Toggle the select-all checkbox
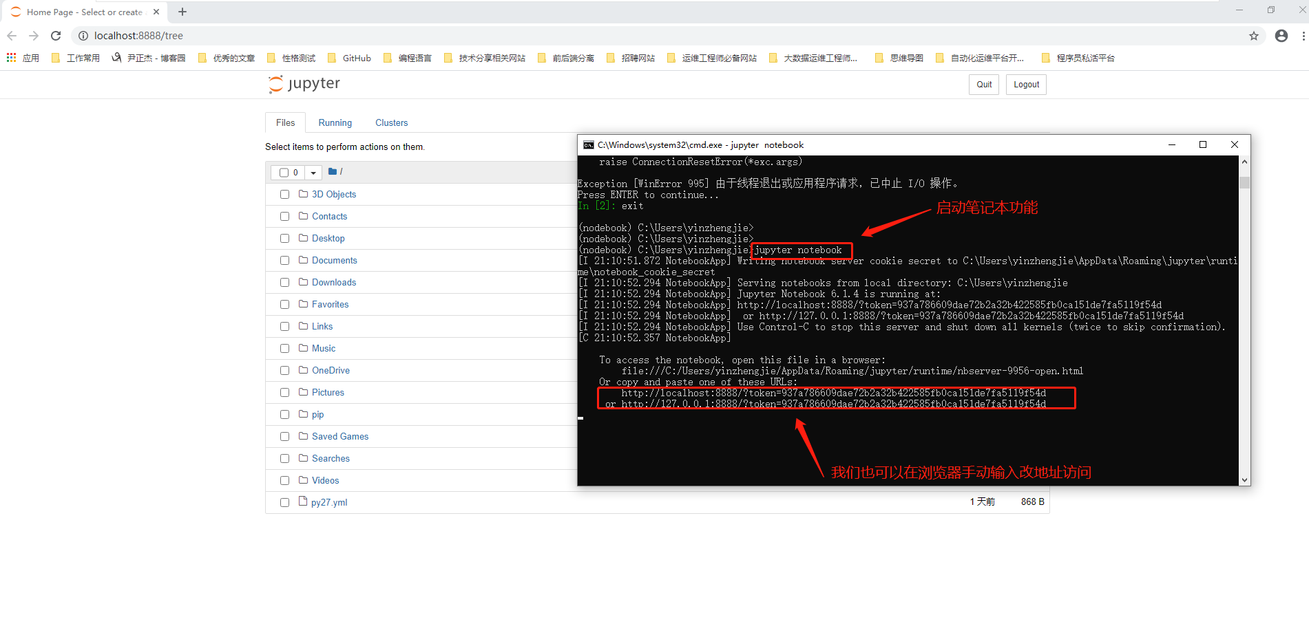Screen dimensions: 1309x626 pyautogui.click(x=284, y=173)
